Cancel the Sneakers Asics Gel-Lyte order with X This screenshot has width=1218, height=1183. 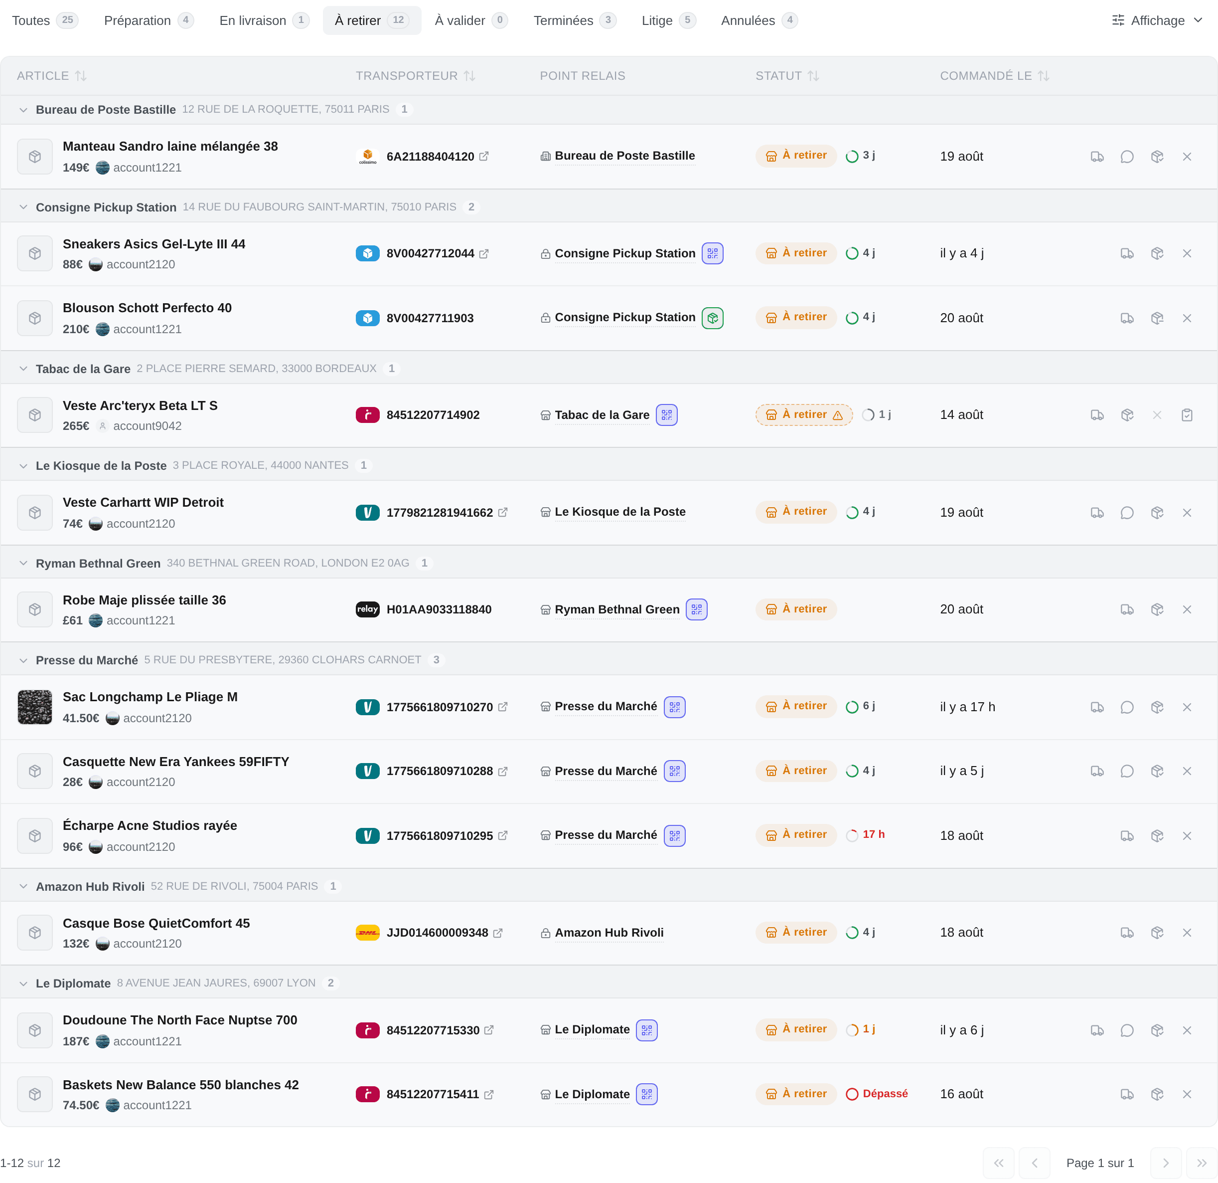pos(1186,254)
